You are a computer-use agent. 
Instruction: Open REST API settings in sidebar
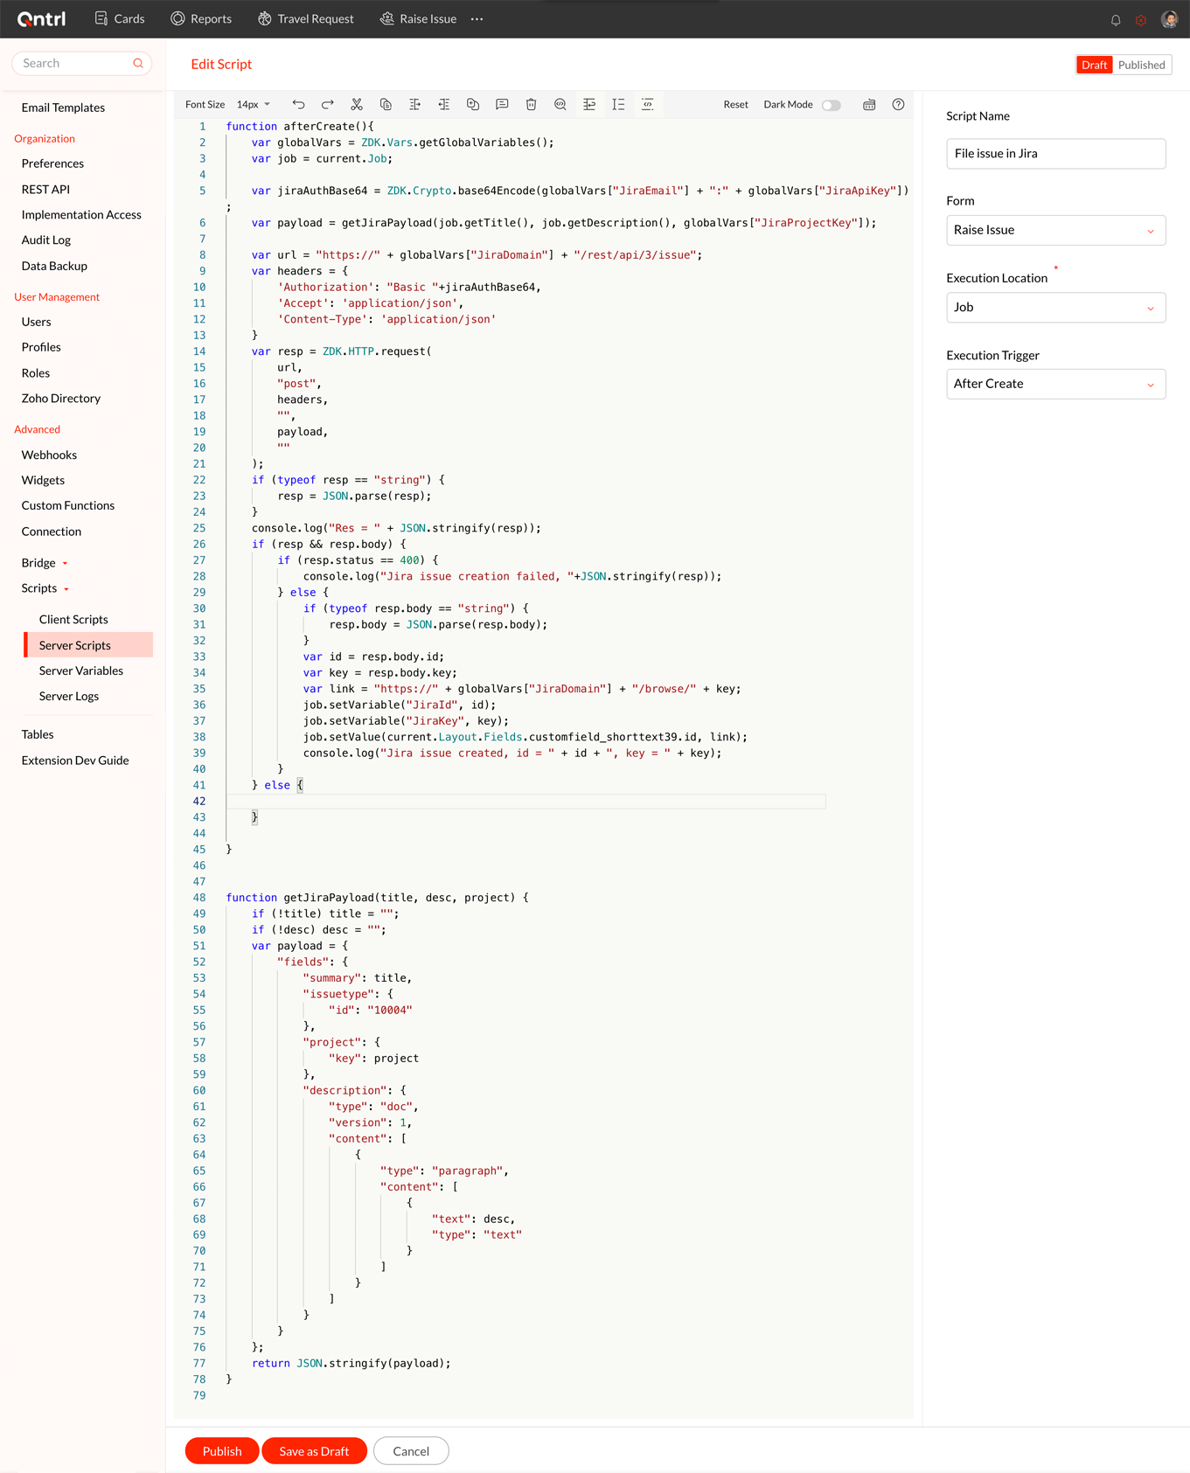click(x=45, y=190)
